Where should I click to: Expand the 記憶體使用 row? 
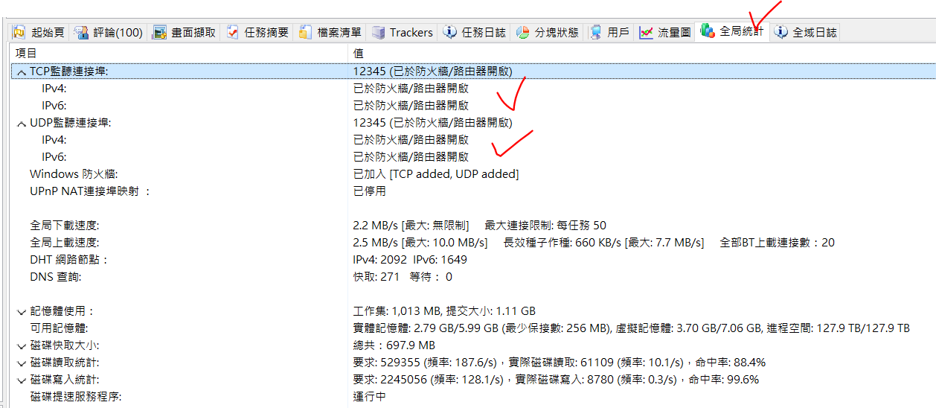(x=22, y=311)
